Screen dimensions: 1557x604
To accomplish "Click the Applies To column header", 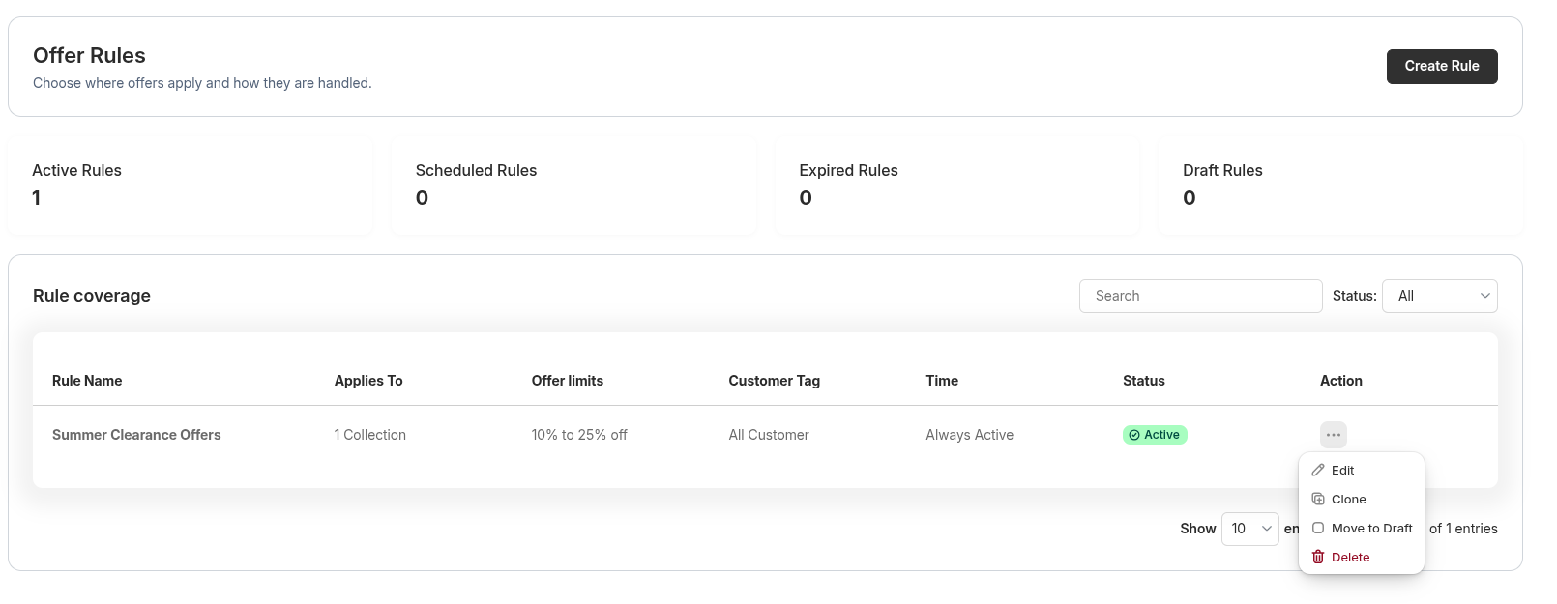I will (x=368, y=381).
